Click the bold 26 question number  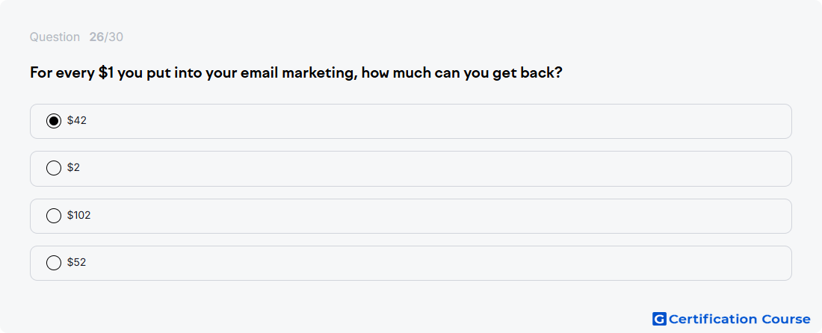(96, 37)
